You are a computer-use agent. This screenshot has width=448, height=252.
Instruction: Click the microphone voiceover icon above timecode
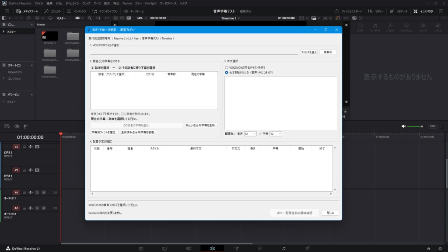point(25,126)
